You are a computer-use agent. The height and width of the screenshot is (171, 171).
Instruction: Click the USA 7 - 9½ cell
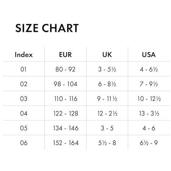click(x=149, y=84)
